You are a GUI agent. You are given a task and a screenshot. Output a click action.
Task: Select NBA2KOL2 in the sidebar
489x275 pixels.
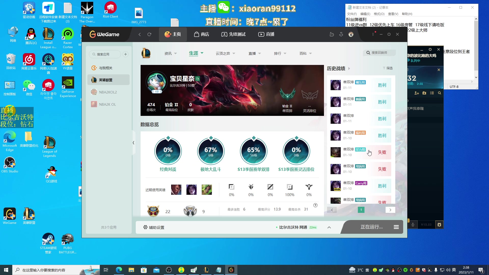(x=108, y=92)
